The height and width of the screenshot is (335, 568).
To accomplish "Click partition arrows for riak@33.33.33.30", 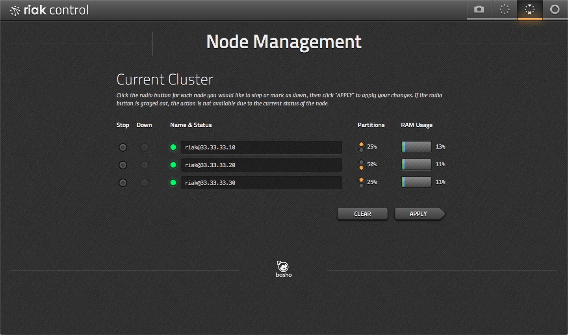I will tap(361, 182).
